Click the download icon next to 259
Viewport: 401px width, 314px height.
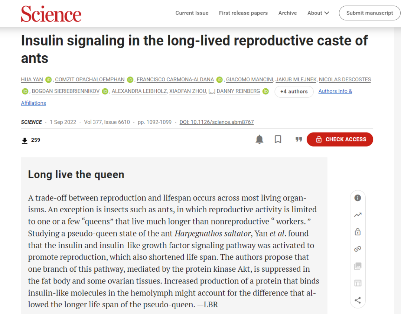(25, 140)
